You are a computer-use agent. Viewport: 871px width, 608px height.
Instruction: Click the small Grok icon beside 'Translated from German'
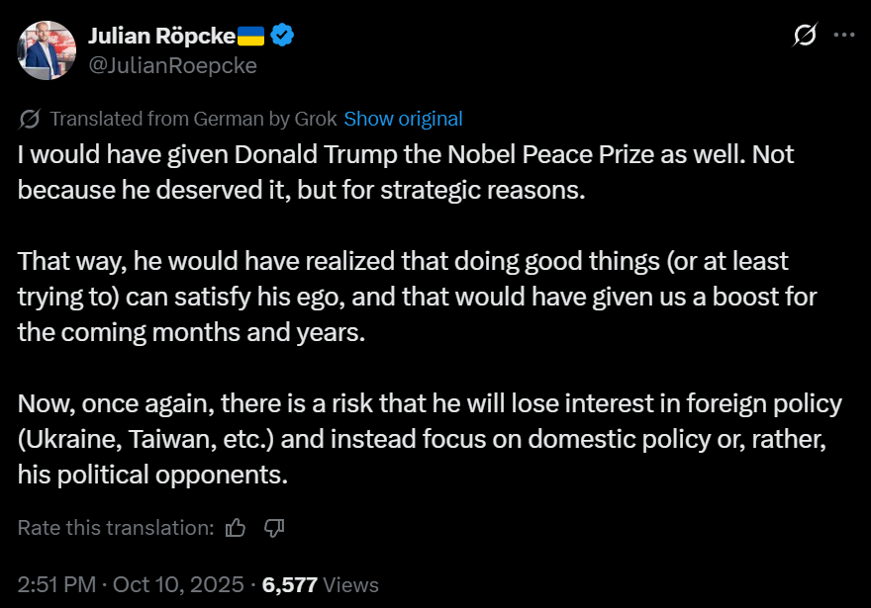pos(30,120)
